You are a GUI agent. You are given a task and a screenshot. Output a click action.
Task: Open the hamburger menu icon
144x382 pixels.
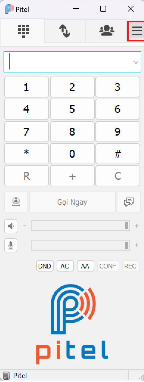pos(137,31)
